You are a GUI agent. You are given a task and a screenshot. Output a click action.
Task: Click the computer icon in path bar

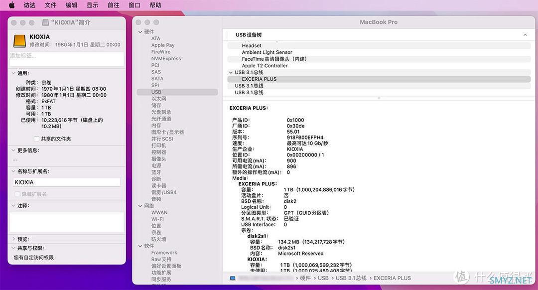(x=233, y=279)
